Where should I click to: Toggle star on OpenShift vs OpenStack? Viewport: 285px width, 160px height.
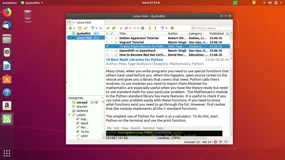click(x=107, y=51)
